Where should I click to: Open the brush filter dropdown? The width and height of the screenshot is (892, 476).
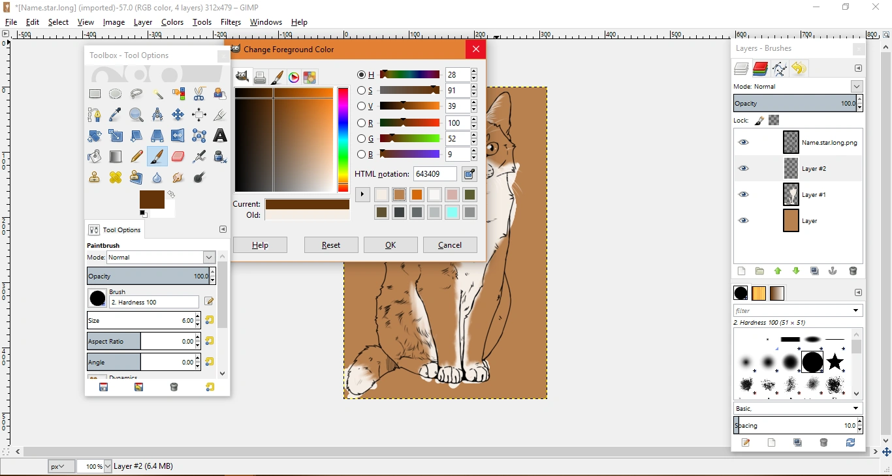(x=855, y=311)
